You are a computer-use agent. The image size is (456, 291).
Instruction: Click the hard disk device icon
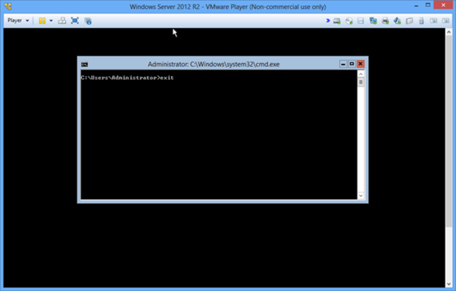pyautogui.click(x=337, y=21)
